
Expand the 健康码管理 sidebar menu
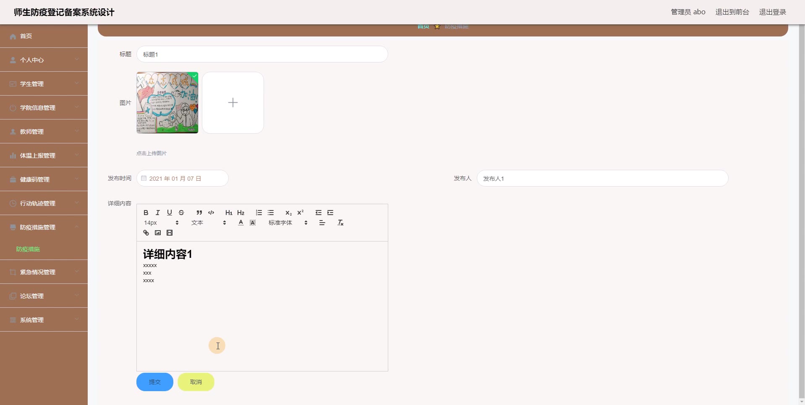pos(44,179)
